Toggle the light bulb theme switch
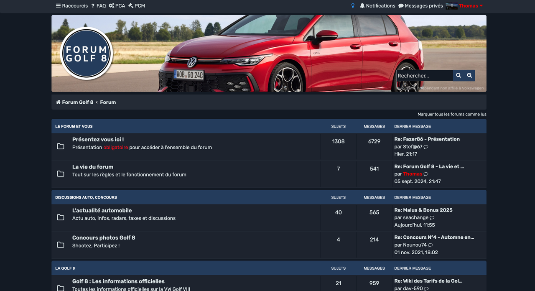The height and width of the screenshot is (291, 535). 353,6
